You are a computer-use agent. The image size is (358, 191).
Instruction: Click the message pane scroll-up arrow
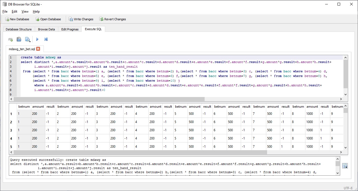pyautogui.click(x=337, y=159)
